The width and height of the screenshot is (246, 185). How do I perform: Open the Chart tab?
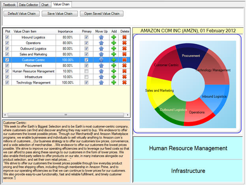coord(45,5)
